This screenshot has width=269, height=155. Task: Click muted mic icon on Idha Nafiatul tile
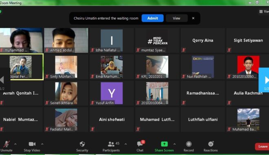point(93,50)
